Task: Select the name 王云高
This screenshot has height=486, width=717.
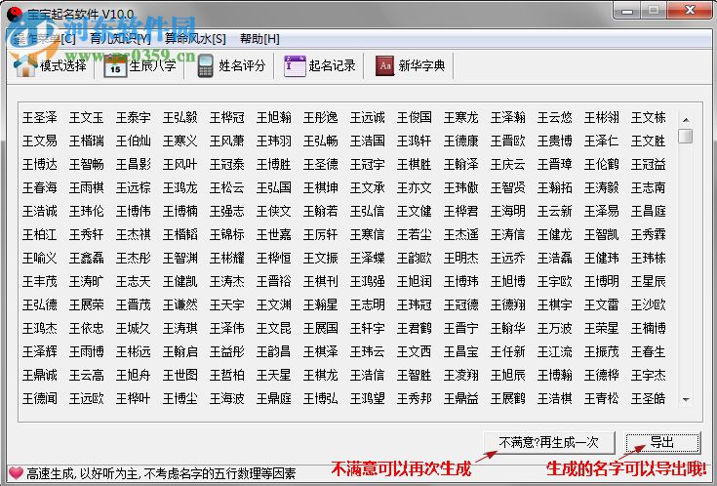Action: (x=87, y=376)
